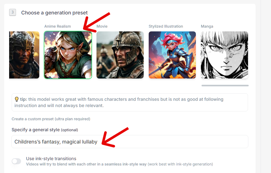Pick the Stylized Illustration preset thumbnail
The width and height of the screenshot is (271, 173).
[x=172, y=55]
